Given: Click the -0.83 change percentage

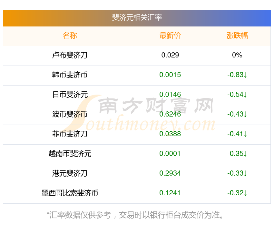Looking at the screenshot, I should (237, 75).
